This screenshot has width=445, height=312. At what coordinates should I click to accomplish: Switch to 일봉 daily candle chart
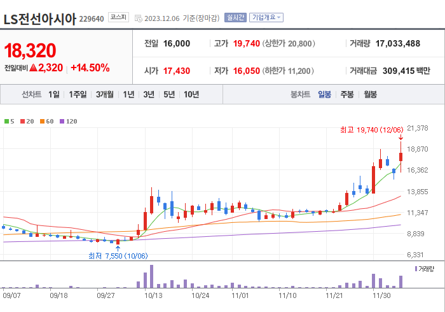point(324,94)
